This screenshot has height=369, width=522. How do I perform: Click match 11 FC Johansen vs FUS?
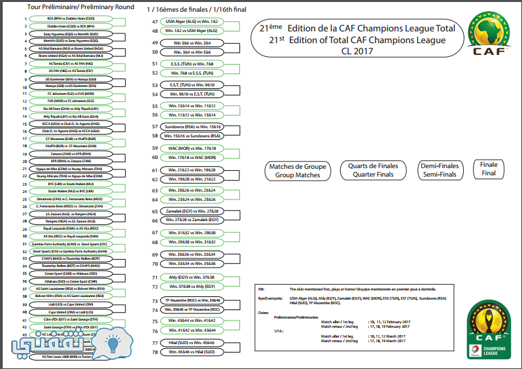71,94
